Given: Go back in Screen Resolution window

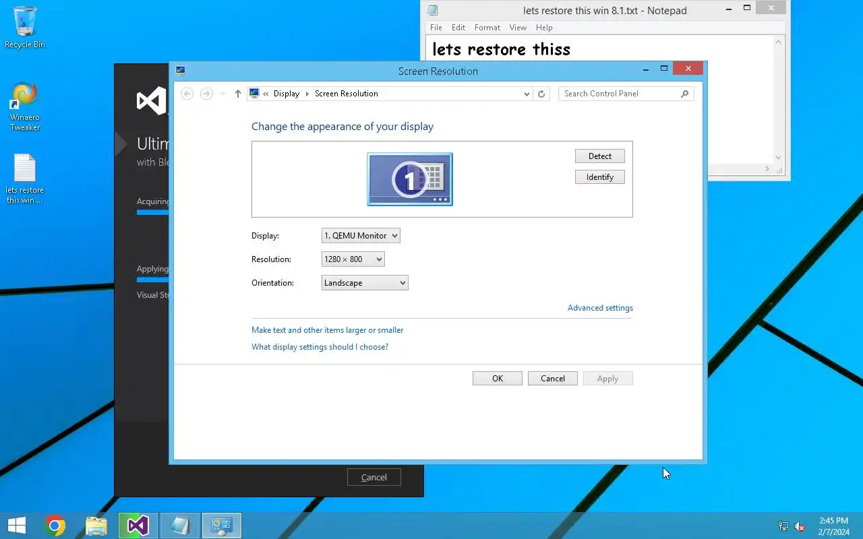Looking at the screenshot, I should (187, 94).
